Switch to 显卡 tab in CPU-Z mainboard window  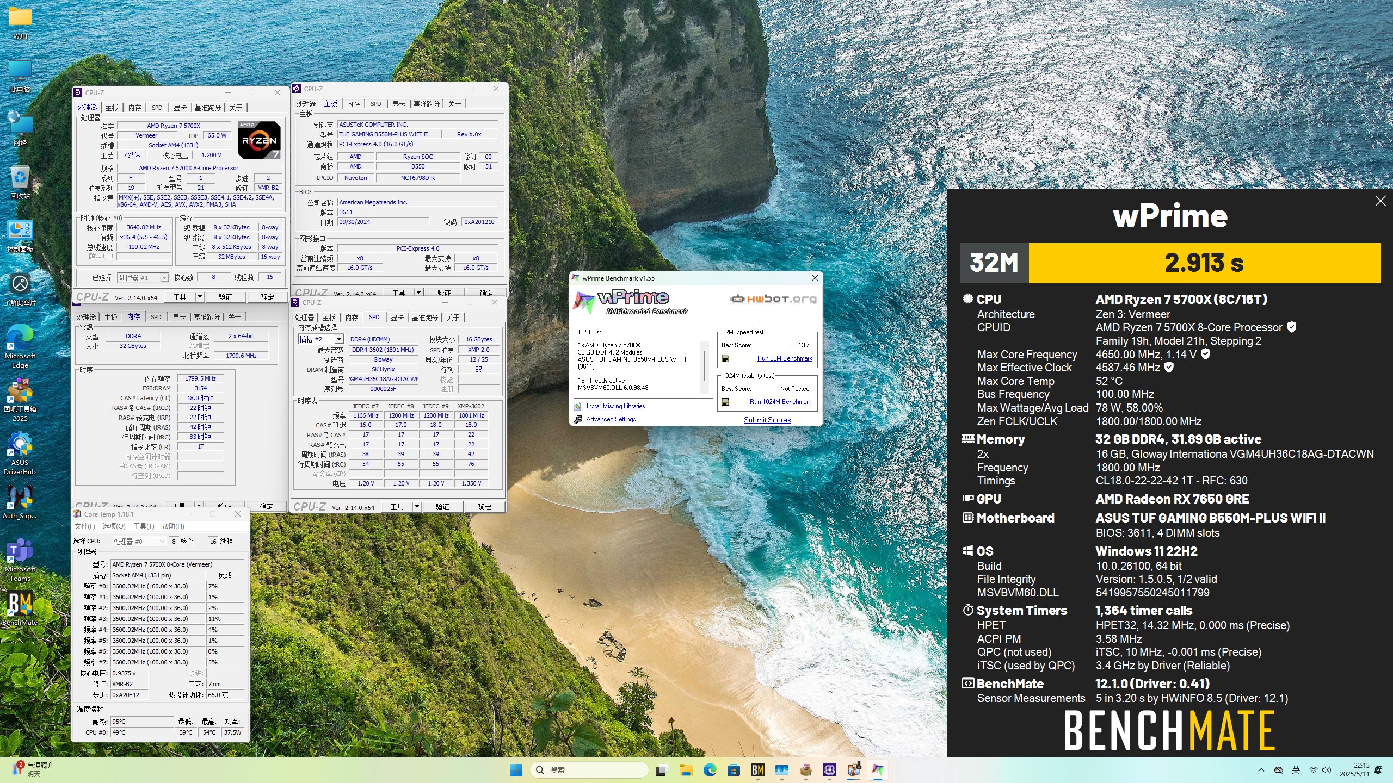point(399,104)
